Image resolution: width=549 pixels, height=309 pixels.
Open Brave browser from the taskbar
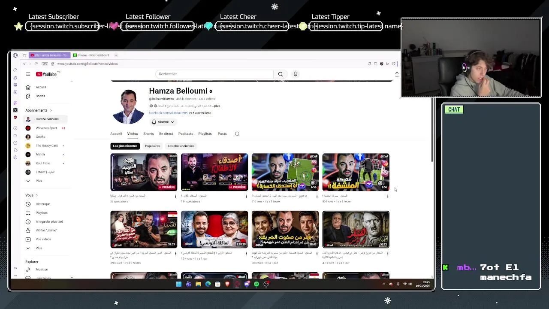click(227, 284)
